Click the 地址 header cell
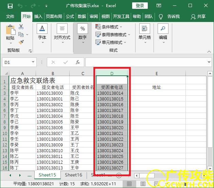 point(157,87)
